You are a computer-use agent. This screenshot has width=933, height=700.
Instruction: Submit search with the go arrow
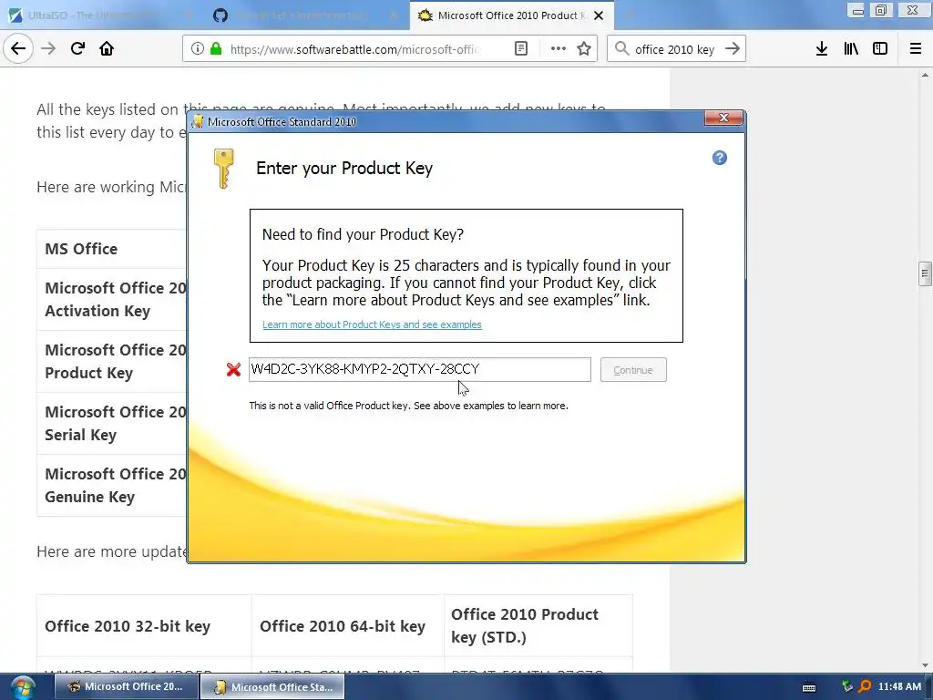[733, 49]
